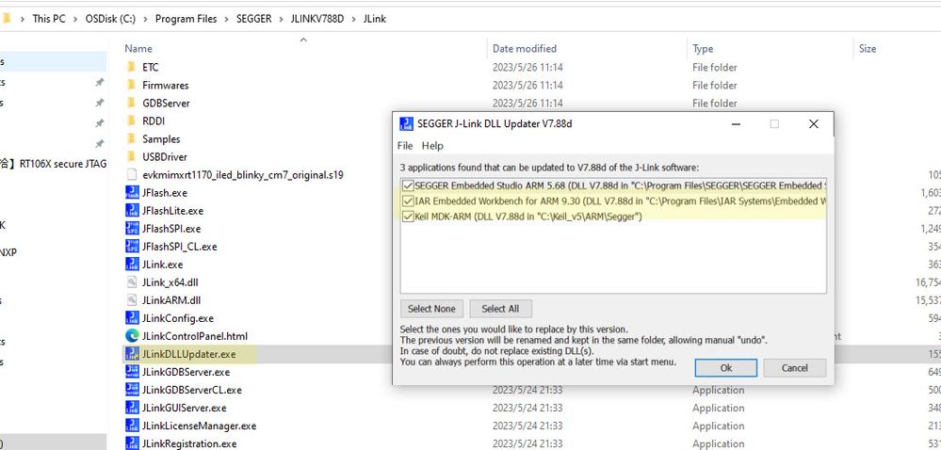This screenshot has width=941, height=450.
Task: Sort by Type column header
Action: click(703, 49)
